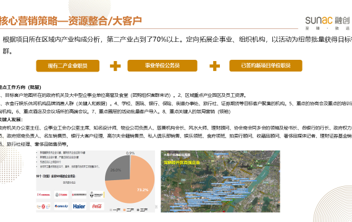Click the 三产 dark gray legend swatch
Screen dimensions: 352x222
click(x=138, y=210)
